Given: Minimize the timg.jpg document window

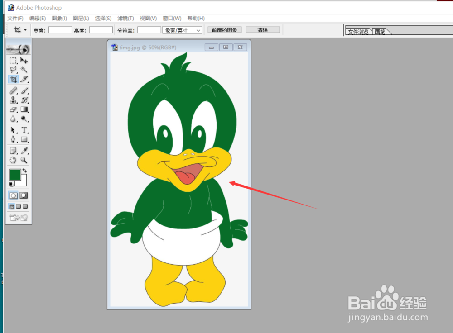Looking at the screenshot, I should [212, 48].
